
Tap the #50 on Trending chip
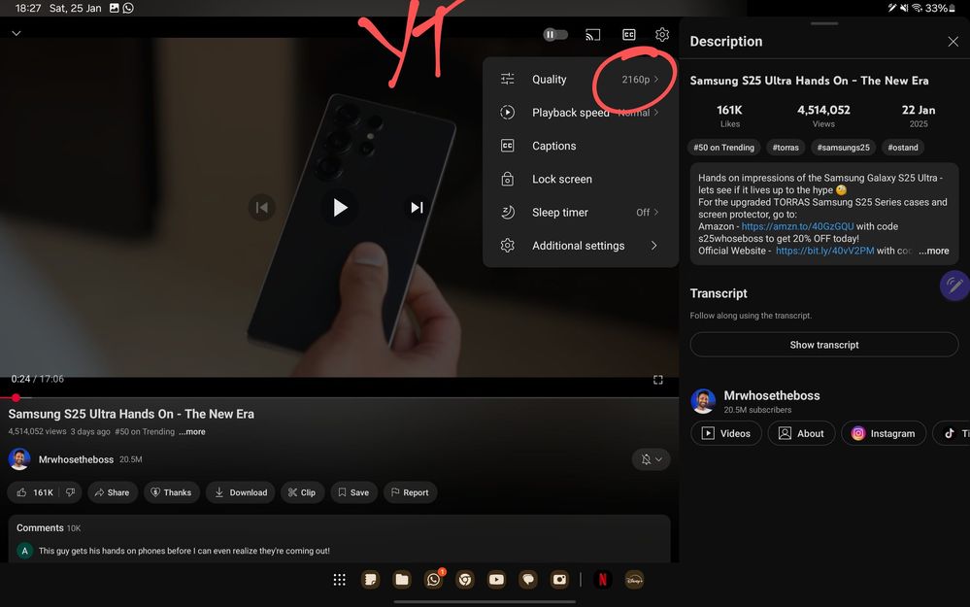point(723,148)
